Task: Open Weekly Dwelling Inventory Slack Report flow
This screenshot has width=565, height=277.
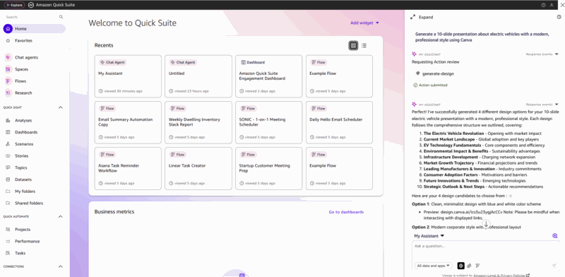Action: [x=198, y=122]
